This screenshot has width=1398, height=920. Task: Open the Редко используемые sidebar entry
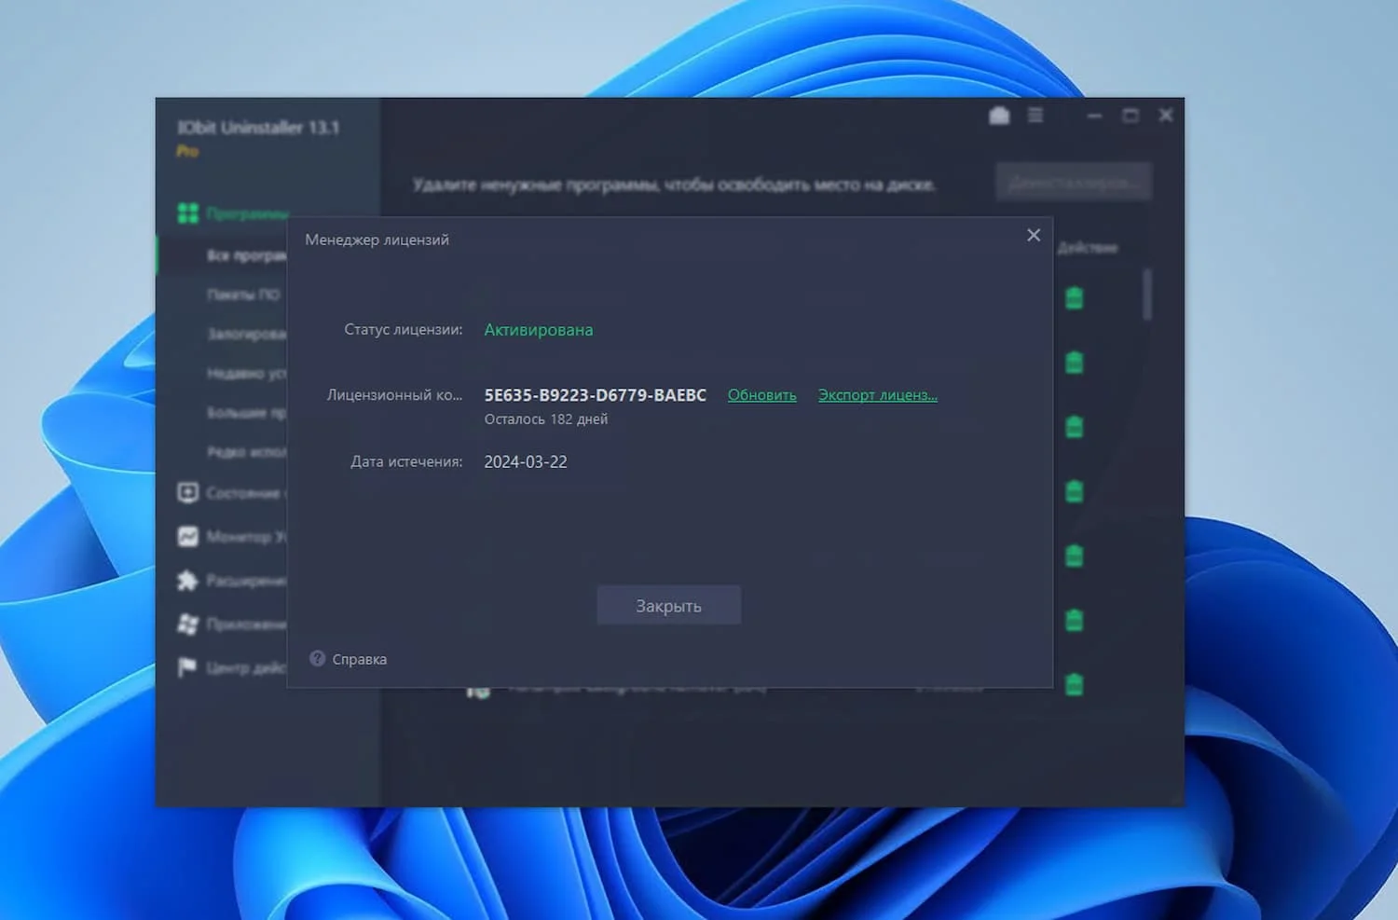coord(247,452)
